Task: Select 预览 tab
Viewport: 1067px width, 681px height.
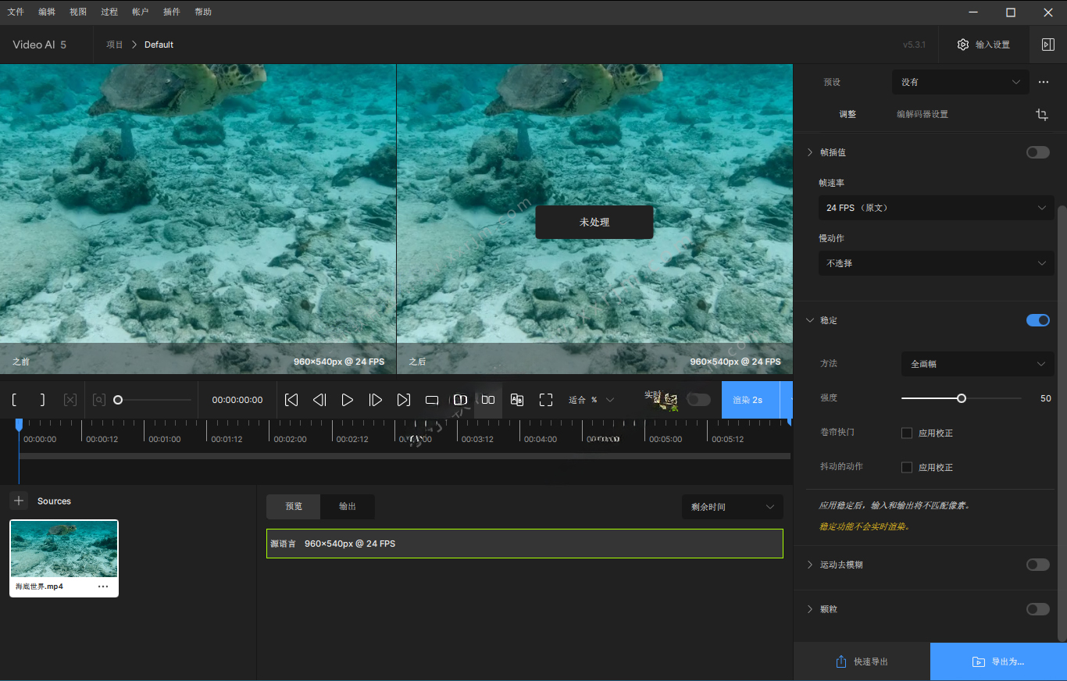Action: (x=294, y=506)
